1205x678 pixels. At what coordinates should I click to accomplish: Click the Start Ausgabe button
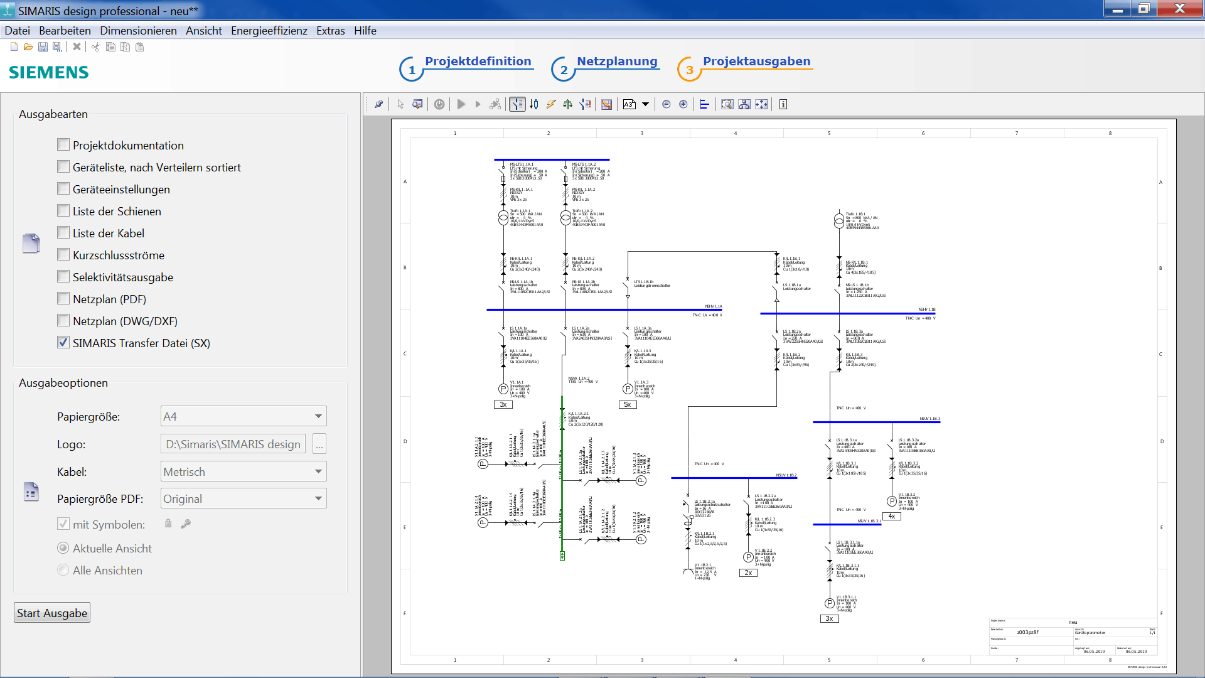pos(52,613)
